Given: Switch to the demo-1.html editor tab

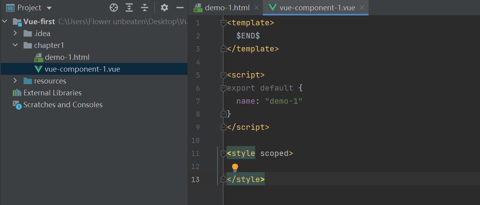Looking at the screenshot, I should (227, 8).
